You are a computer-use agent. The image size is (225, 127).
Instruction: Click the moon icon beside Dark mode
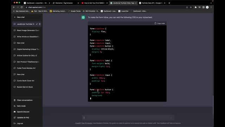[15, 106]
